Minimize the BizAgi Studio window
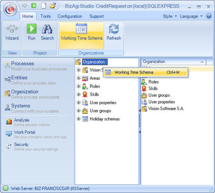Image resolution: width=215 pixels, height=193 pixels. point(190,7)
